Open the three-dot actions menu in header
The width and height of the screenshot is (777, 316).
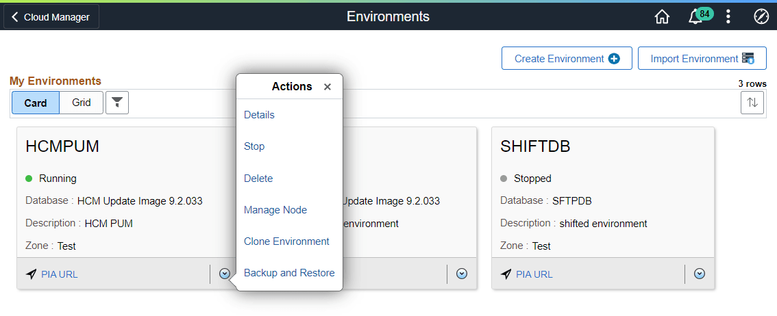pos(728,17)
